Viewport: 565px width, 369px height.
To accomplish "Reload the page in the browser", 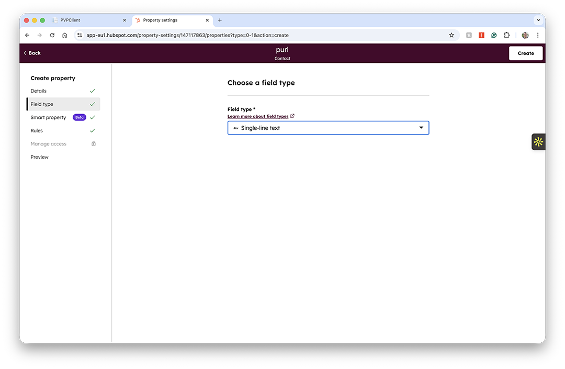I will 52,35.
